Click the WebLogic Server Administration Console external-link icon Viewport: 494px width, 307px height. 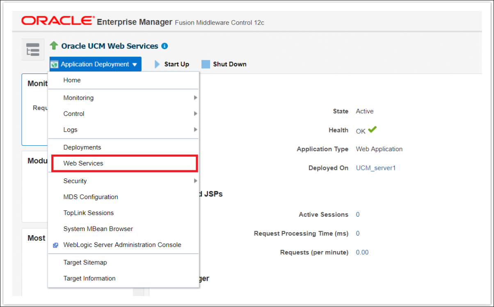pos(55,245)
